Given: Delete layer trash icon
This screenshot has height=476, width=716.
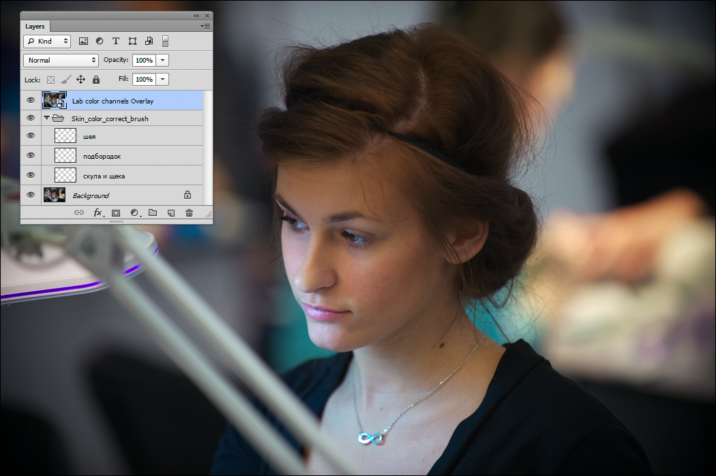Looking at the screenshot, I should pos(189,212).
